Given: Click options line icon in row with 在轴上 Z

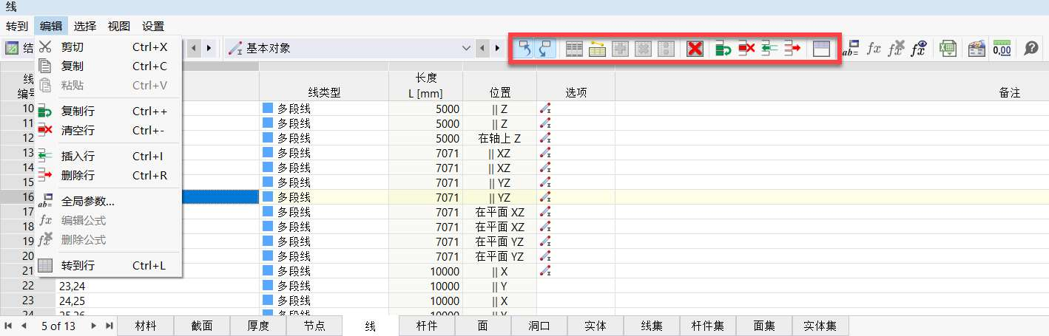Looking at the screenshot, I should point(545,138).
